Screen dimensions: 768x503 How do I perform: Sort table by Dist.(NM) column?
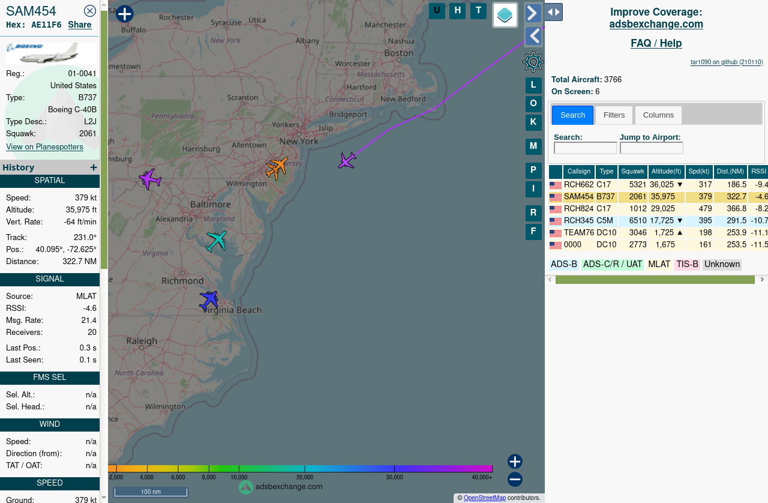730,172
